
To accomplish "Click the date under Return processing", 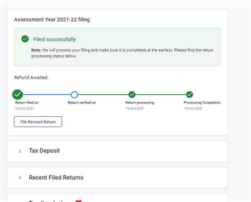I will [x=135, y=109].
